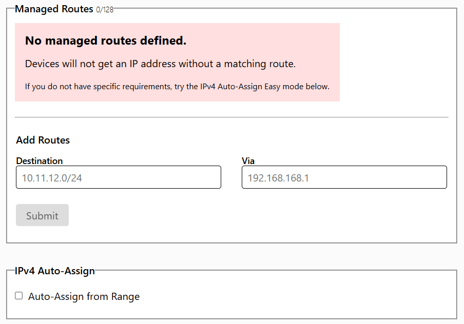Click the word Range beside the checkbox

pyautogui.click(x=125, y=296)
